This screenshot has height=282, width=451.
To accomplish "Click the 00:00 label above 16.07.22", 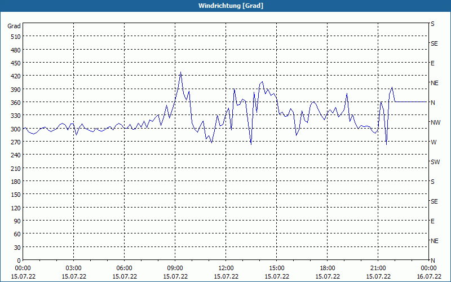I will point(429,268).
